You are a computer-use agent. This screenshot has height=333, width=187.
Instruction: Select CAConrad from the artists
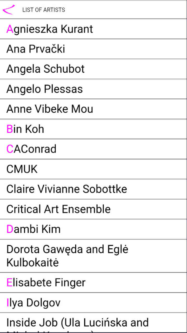(31, 149)
